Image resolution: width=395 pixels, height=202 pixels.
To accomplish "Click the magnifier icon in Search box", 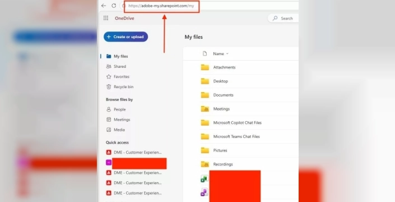I will tap(275, 18).
